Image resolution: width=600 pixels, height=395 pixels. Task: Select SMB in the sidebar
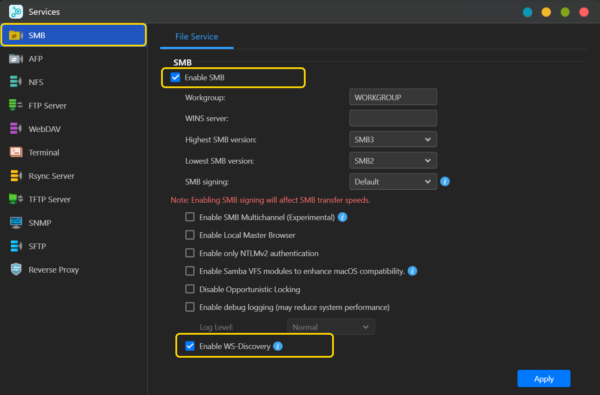73,35
